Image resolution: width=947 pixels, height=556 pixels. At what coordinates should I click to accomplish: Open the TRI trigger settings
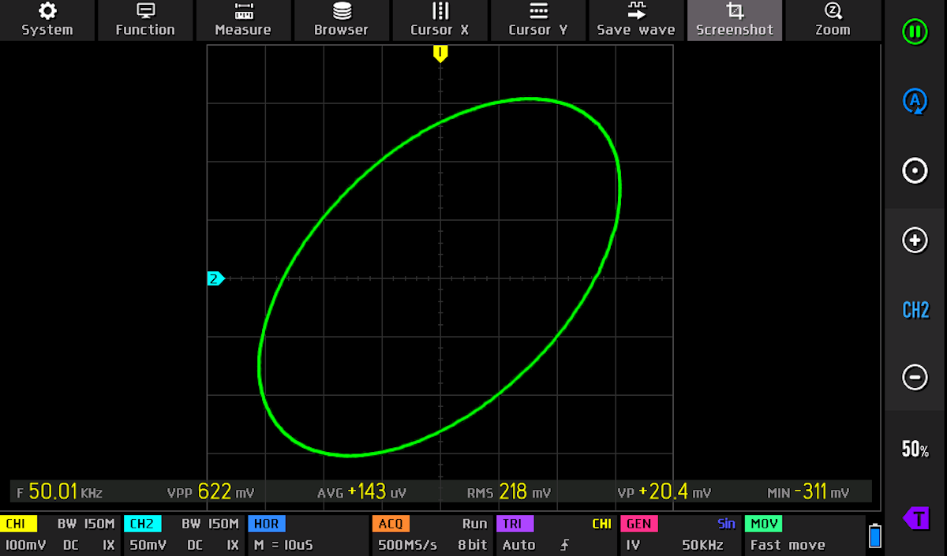click(515, 524)
